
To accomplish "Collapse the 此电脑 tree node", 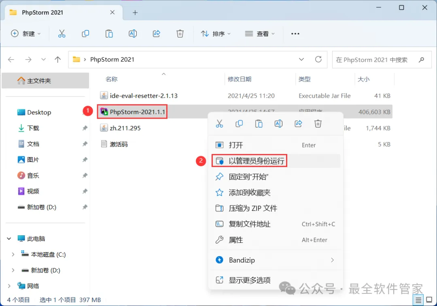I will click(x=9, y=239).
